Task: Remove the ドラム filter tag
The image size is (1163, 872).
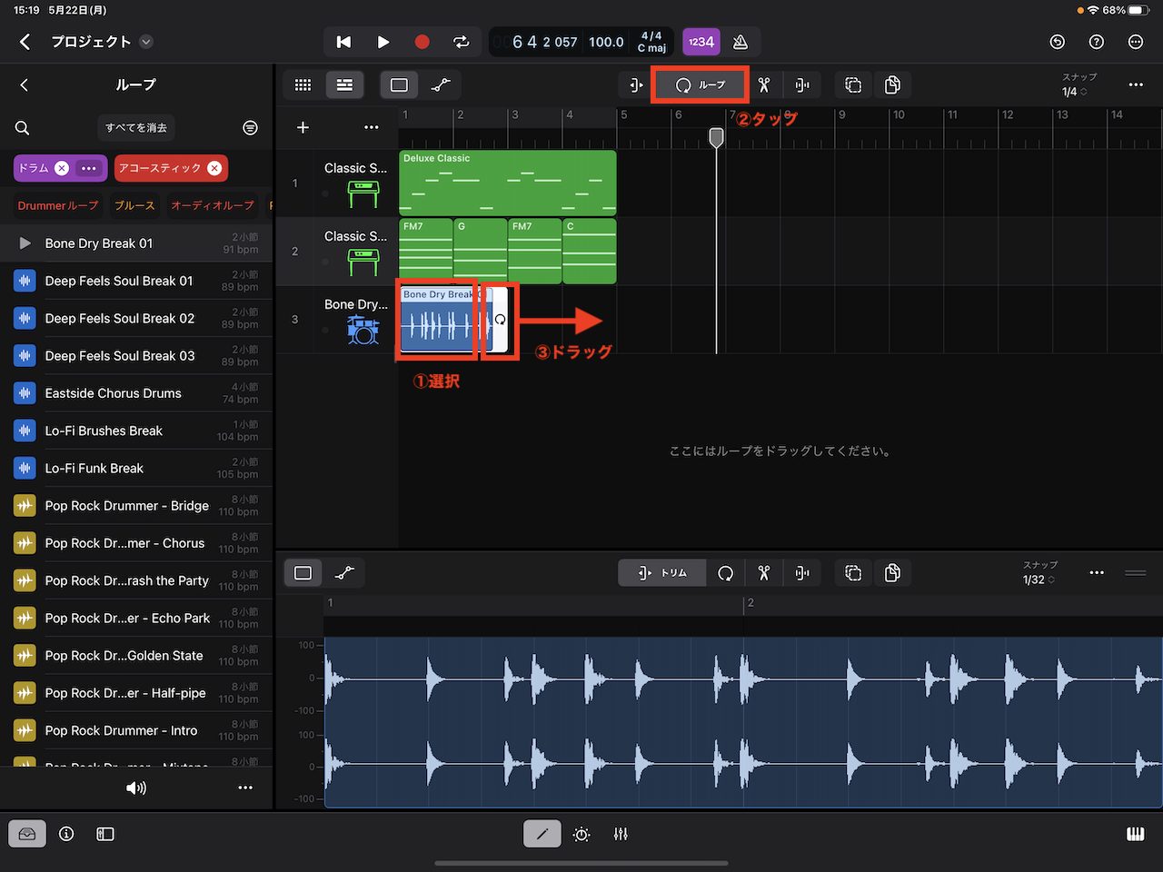Action: (x=61, y=168)
